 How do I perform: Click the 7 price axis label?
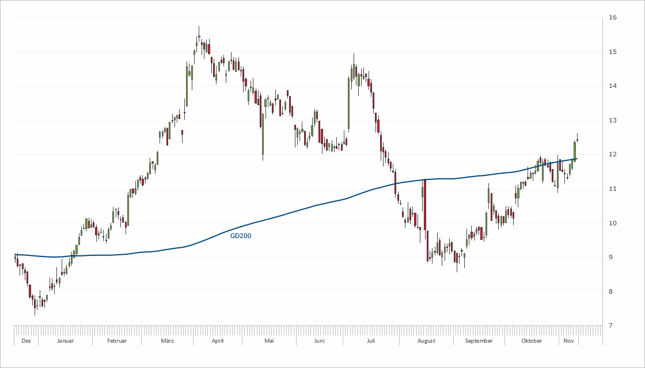point(612,325)
